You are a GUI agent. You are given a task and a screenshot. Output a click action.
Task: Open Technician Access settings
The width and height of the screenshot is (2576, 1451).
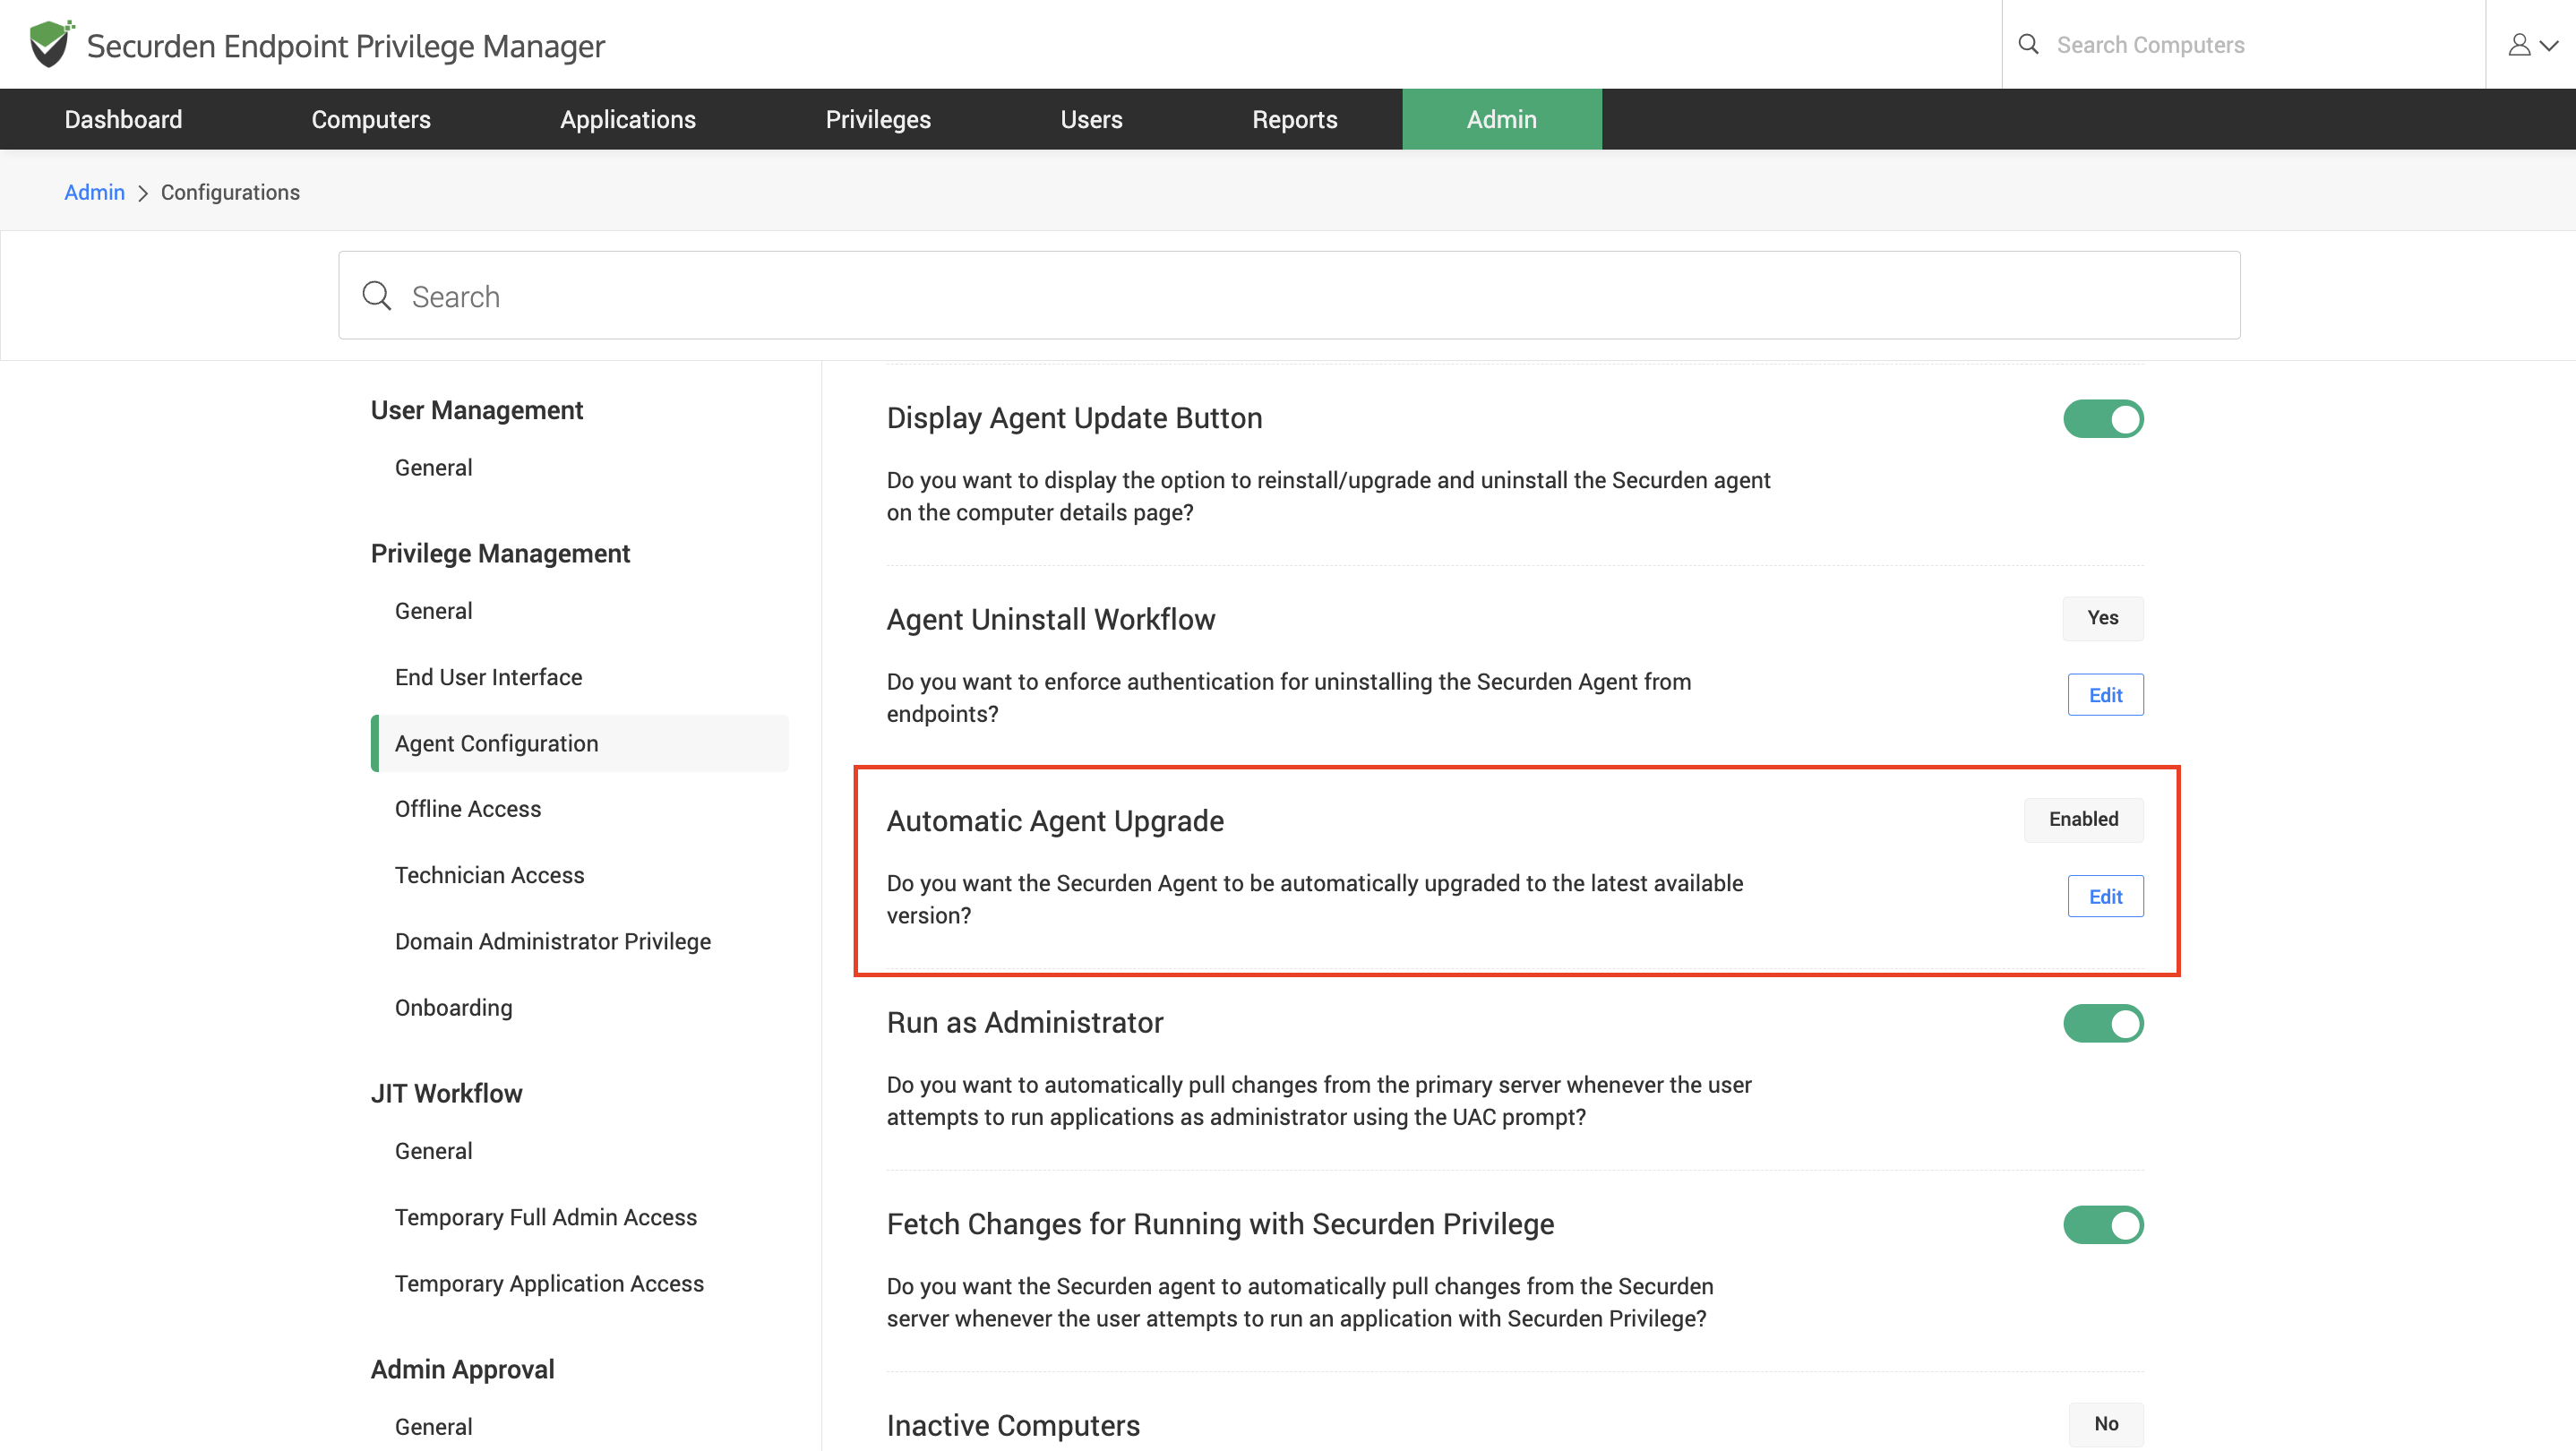[x=489, y=875]
